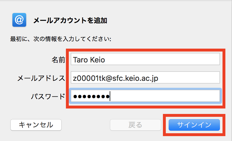This screenshot has width=232, height=141.
Task: Click the greyed-out 戻る (Back) button
Action: coord(135,125)
